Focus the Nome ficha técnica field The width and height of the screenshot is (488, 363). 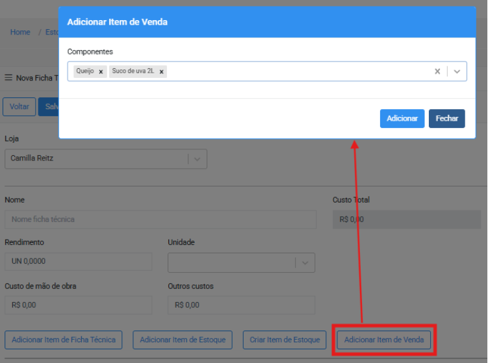click(161, 219)
